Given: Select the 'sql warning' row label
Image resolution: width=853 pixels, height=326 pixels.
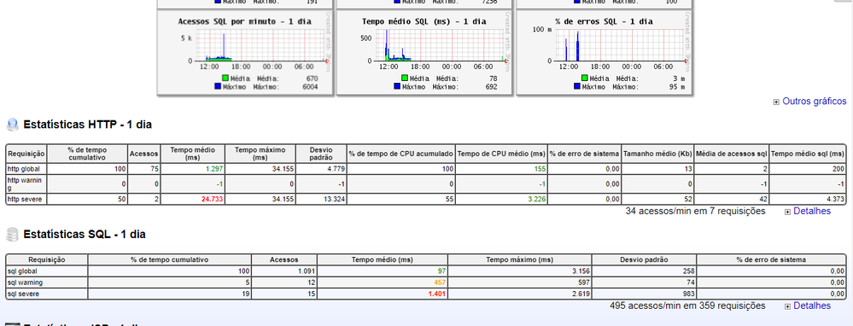Looking at the screenshot, I should (25, 282).
